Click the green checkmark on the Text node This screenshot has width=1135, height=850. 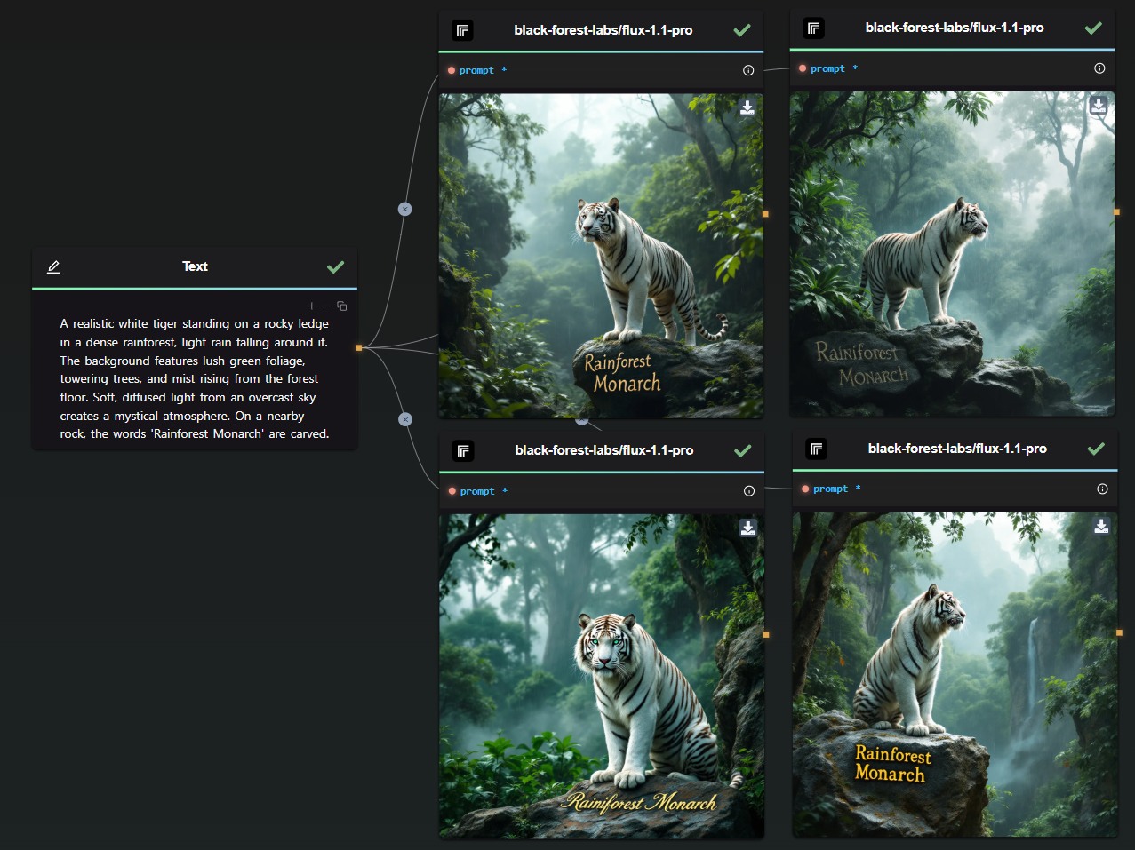pyautogui.click(x=335, y=266)
